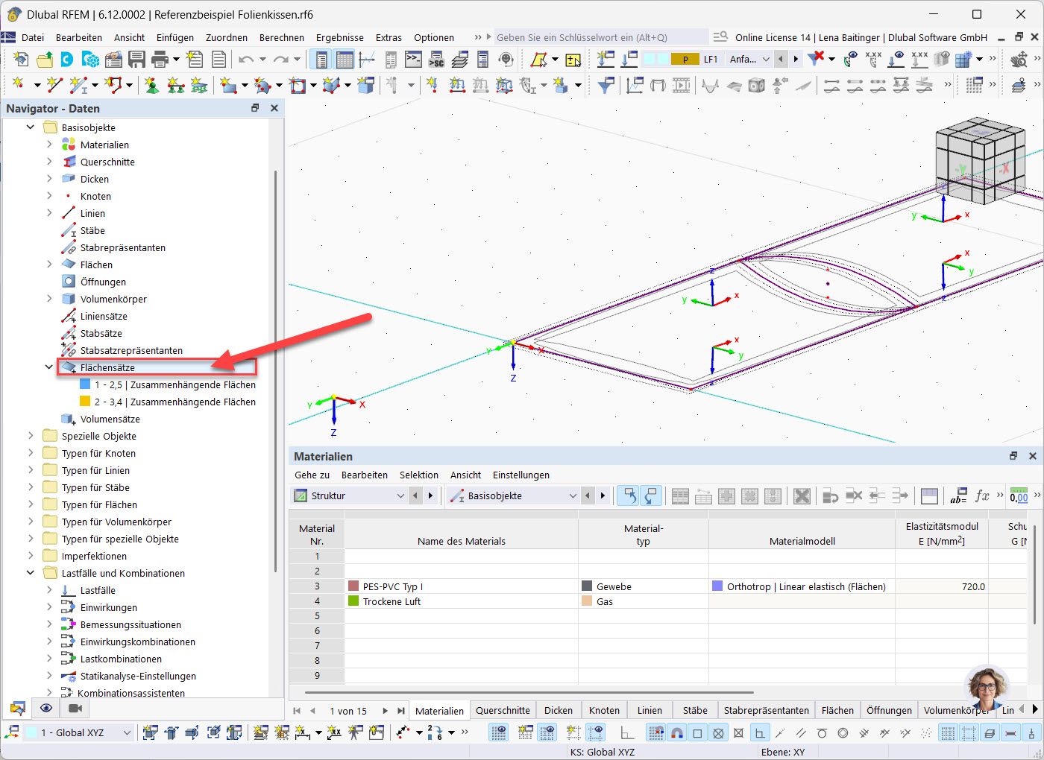The image size is (1044, 760).
Task: Activate the fx formula icon in the table toolbar
Action: (983, 495)
